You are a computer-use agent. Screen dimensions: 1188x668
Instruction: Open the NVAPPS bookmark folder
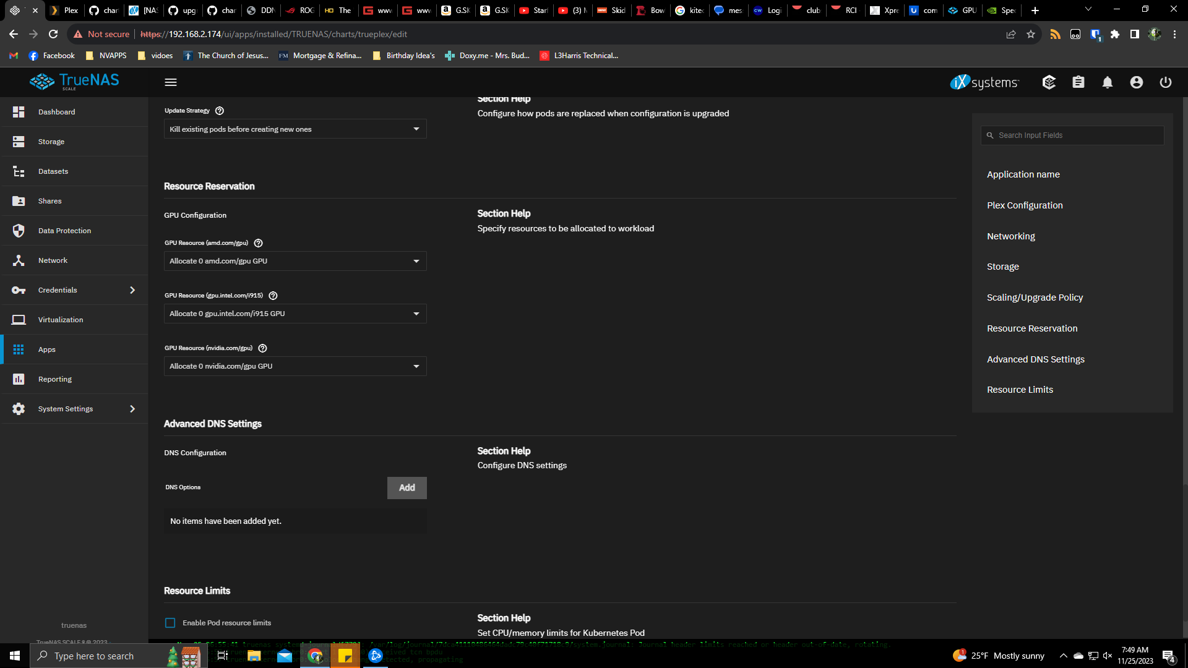(106, 56)
